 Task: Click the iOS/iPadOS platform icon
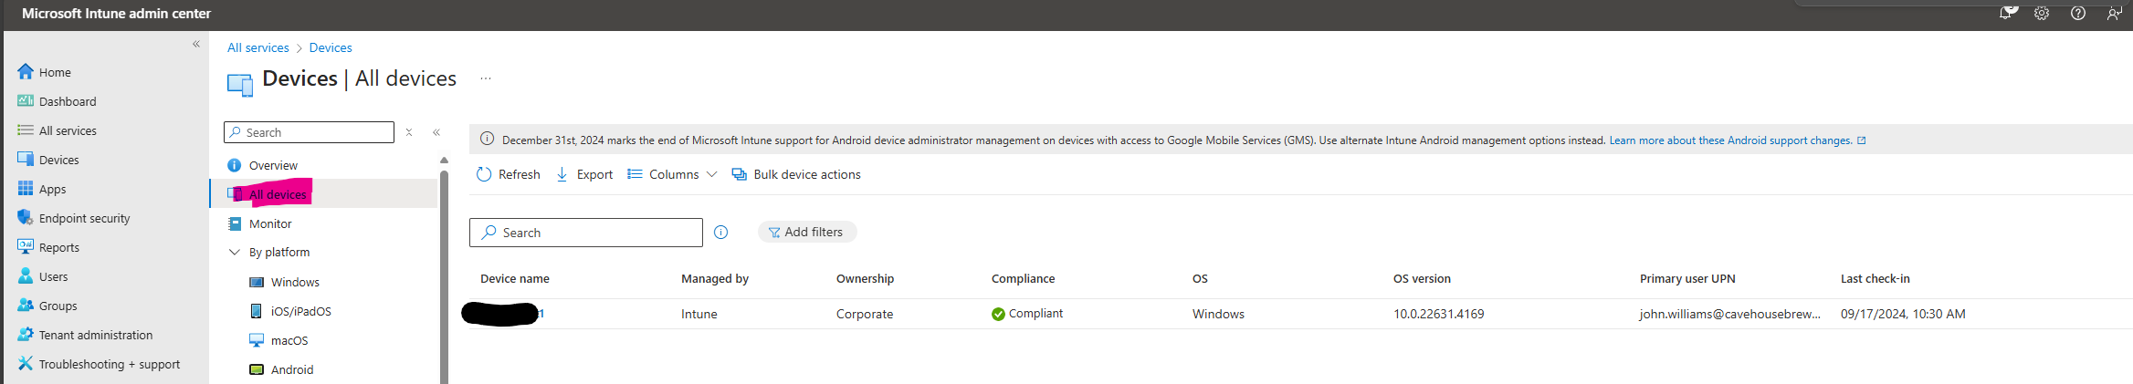tap(257, 311)
